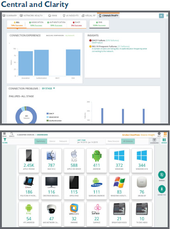Click the DHCP legend color swatch

(x=48, y=113)
